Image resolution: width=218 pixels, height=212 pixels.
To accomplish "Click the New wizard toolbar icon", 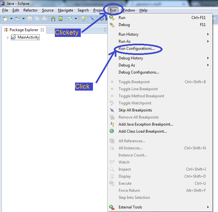I will click(5, 19).
